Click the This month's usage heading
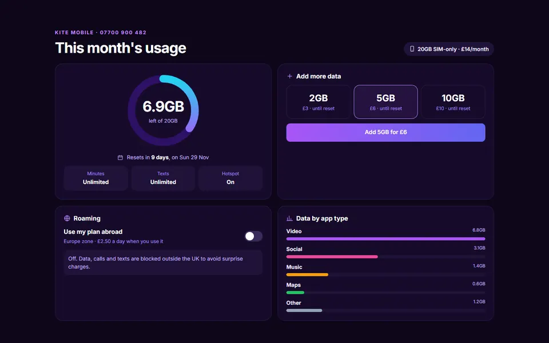Screen dimensions: 549x343 pyautogui.click(x=121, y=48)
